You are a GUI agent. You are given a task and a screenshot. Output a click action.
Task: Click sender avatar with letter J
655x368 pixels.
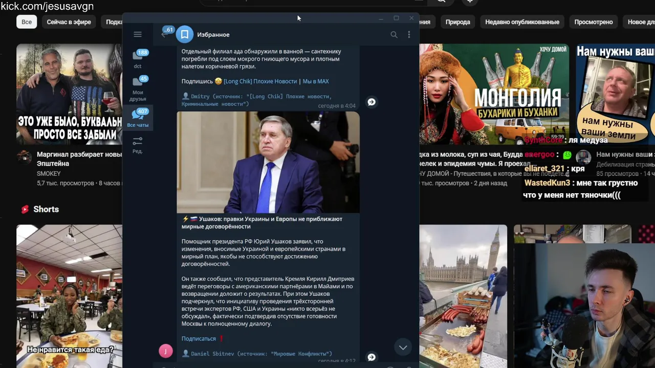[x=166, y=351]
